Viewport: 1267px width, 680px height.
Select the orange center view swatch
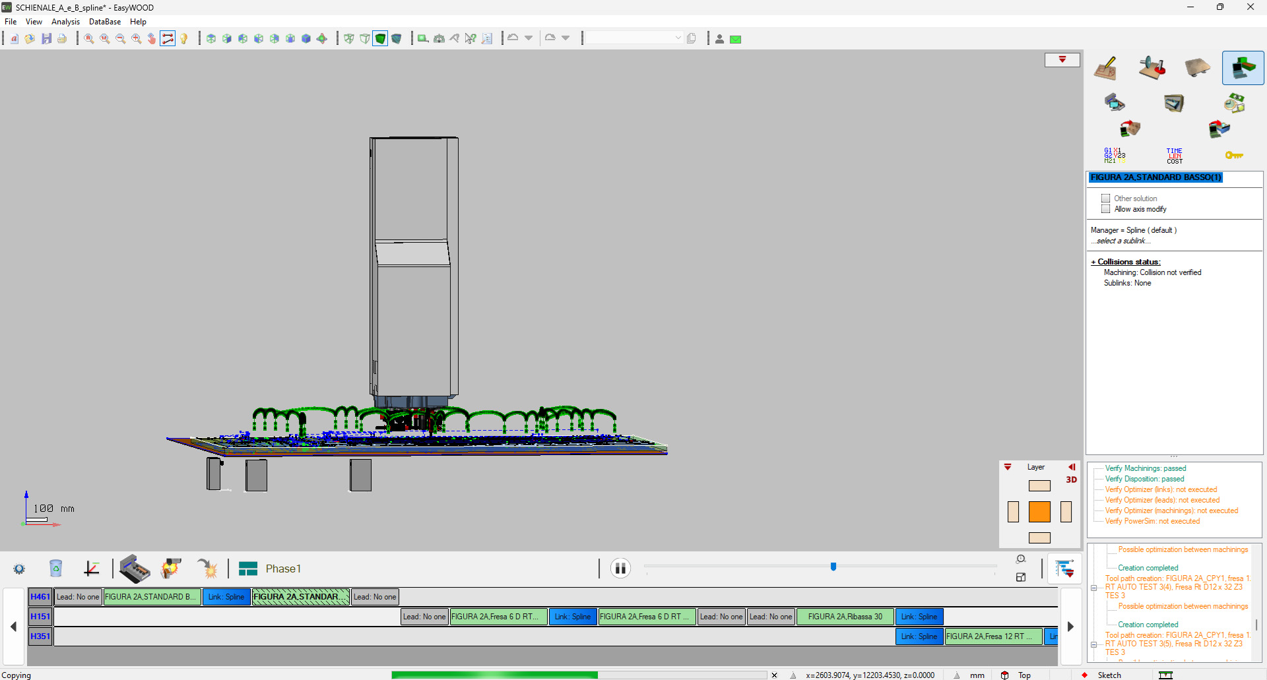(1039, 512)
